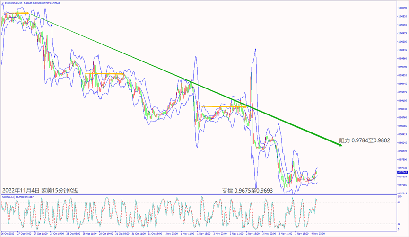This screenshot has height=237, width=409.
Task: Click the green trendline's arrowhead tip
Action: [341, 147]
